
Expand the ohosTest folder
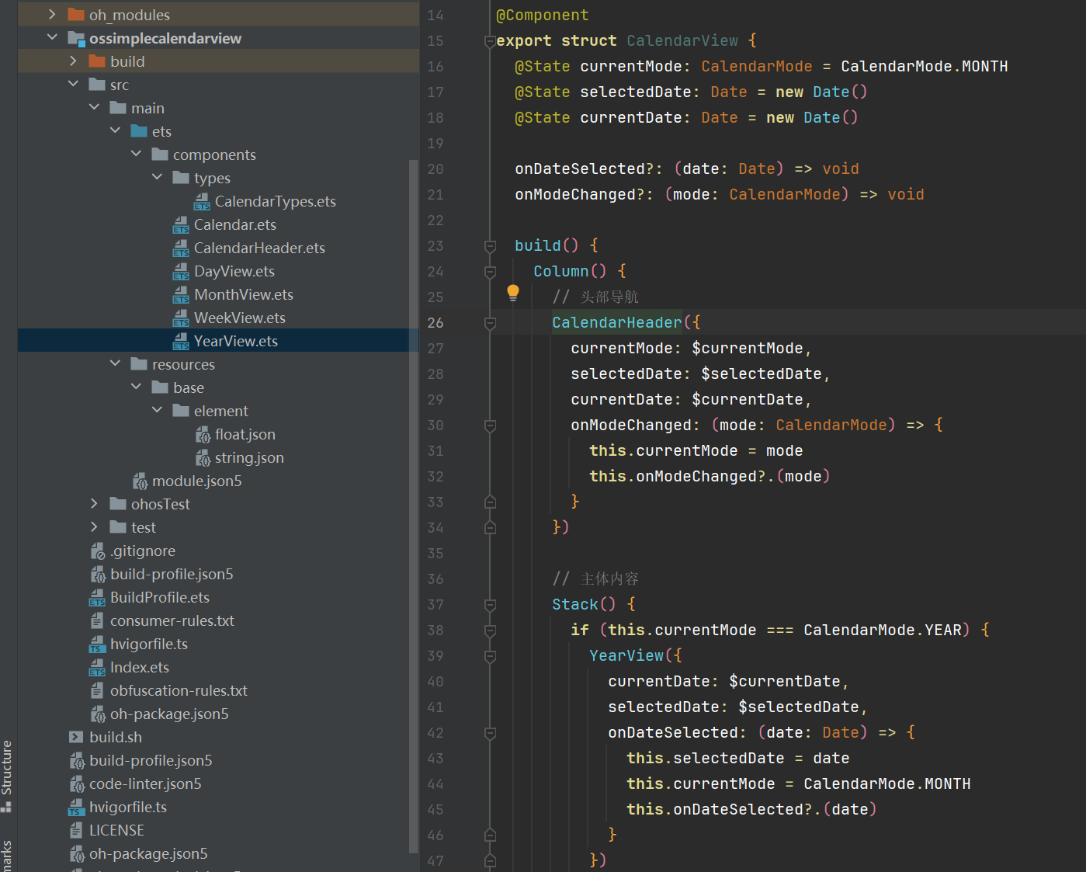tap(95, 504)
